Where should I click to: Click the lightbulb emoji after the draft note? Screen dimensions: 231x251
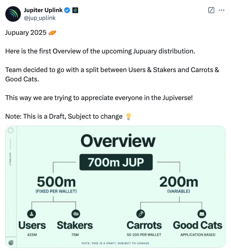pos(128,116)
